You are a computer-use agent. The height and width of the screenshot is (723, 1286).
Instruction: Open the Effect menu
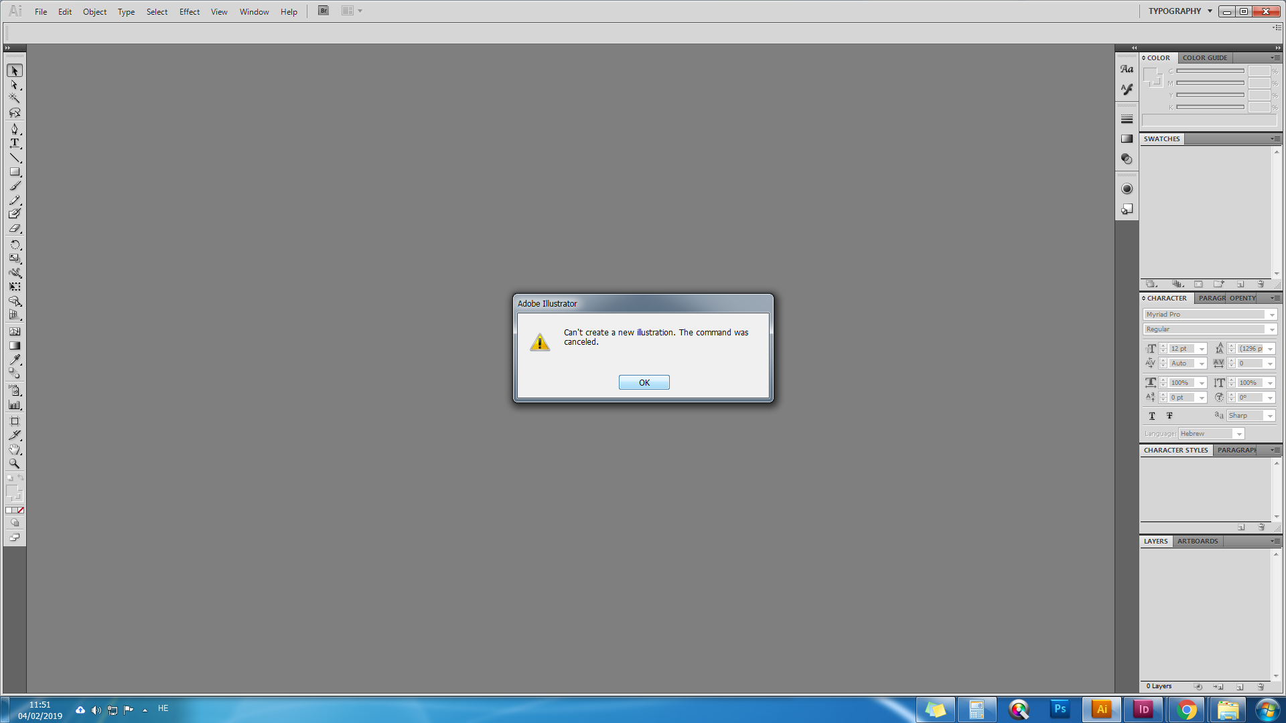click(x=189, y=11)
